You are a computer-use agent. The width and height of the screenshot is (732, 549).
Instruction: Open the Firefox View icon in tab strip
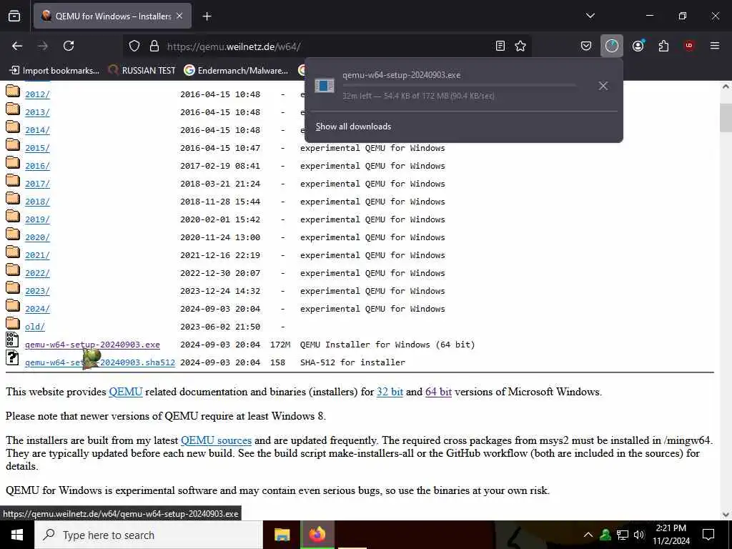click(x=14, y=16)
